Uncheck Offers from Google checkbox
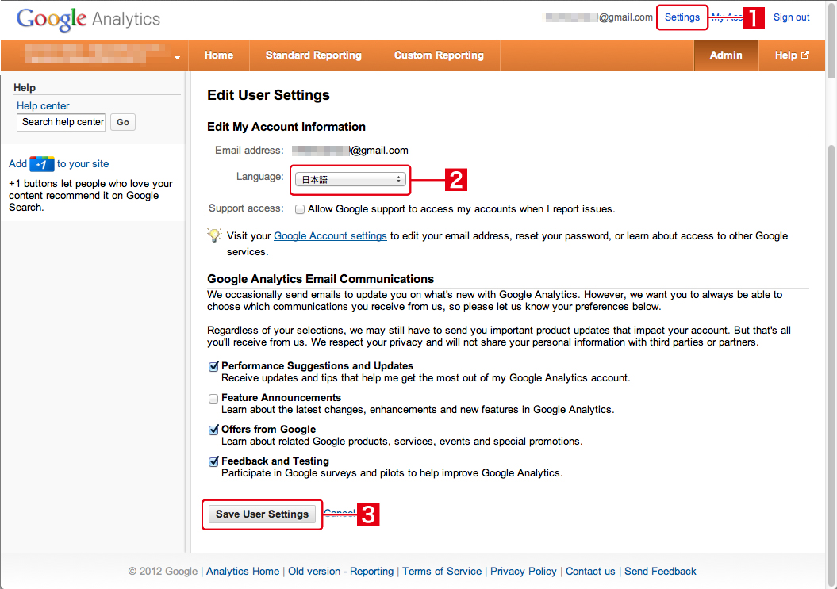Viewport: 837px width, 589px height. (x=213, y=430)
